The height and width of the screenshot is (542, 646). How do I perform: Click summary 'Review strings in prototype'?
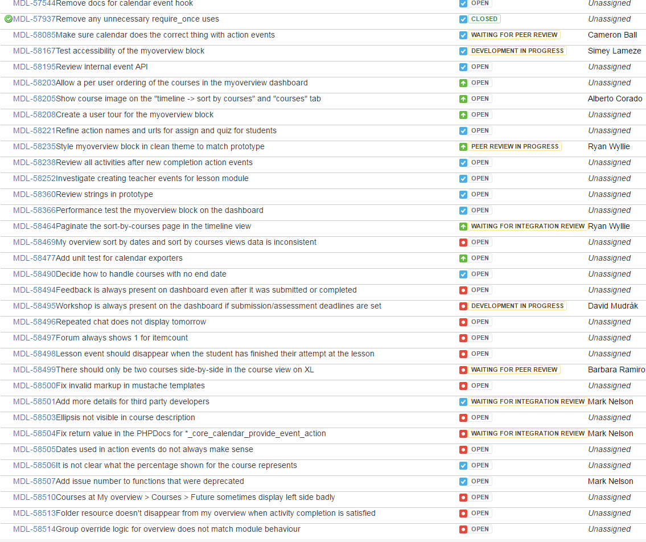click(104, 194)
